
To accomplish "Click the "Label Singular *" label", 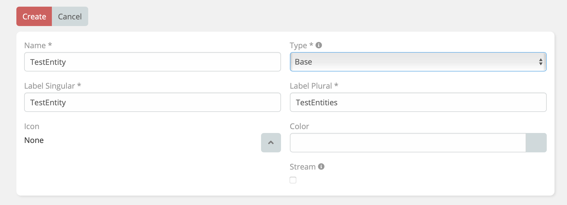I will (52, 86).
